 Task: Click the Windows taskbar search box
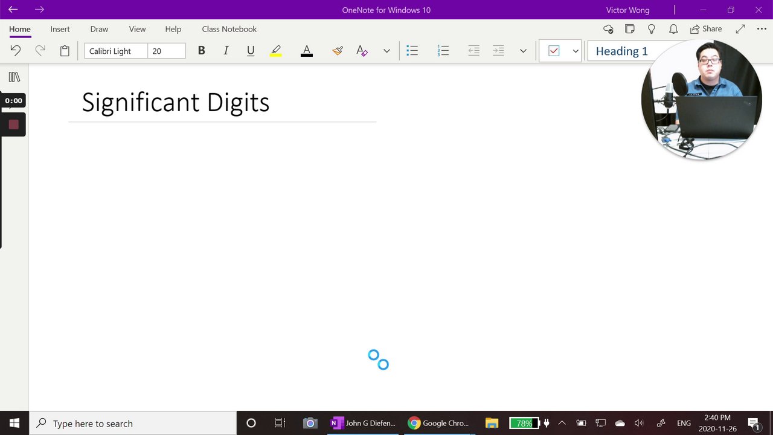[133, 424]
